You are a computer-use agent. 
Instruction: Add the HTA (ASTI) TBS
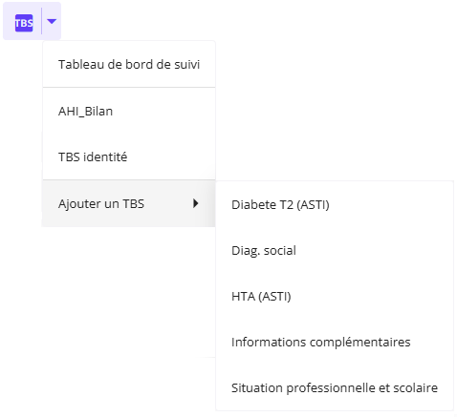point(335,296)
